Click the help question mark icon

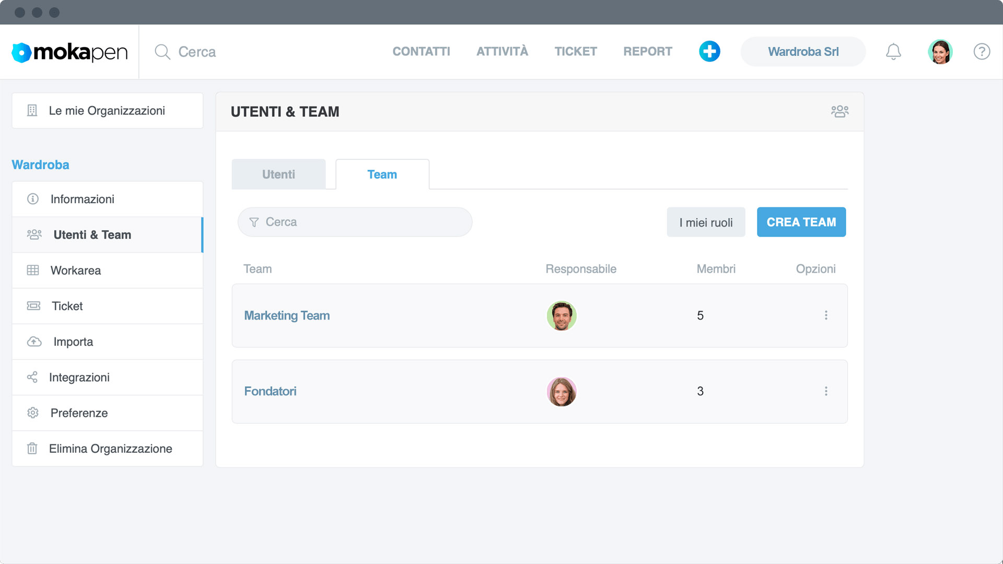982,51
